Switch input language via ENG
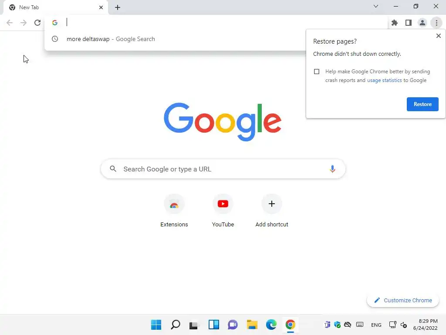 pyautogui.click(x=376, y=325)
